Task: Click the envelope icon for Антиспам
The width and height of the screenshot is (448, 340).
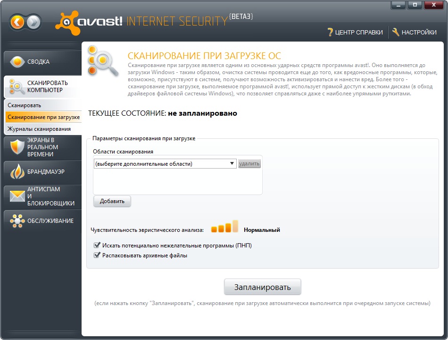Action: pyautogui.click(x=17, y=196)
